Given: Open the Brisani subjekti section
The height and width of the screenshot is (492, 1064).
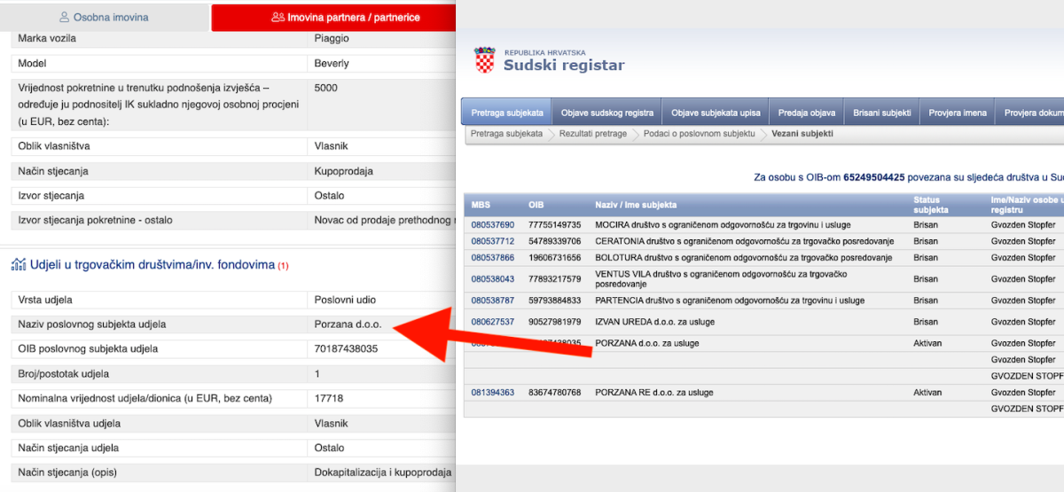Looking at the screenshot, I should coord(881,113).
